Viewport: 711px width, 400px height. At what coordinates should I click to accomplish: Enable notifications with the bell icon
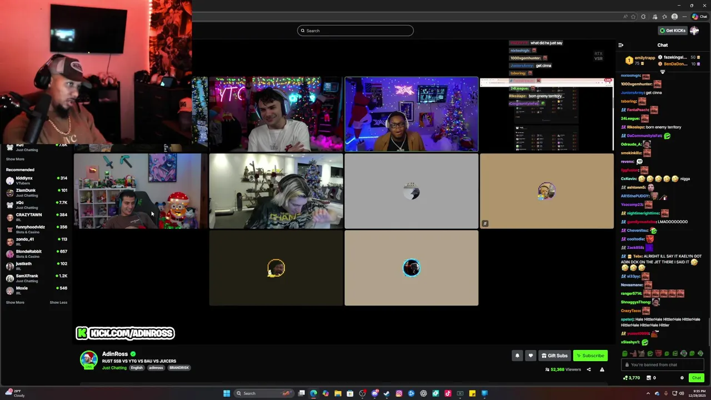click(517, 356)
